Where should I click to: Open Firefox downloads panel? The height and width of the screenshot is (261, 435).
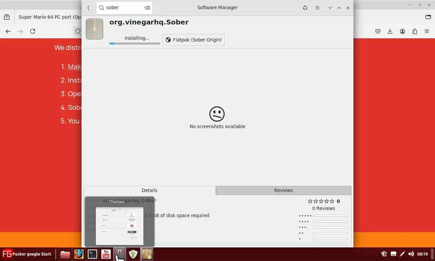(x=390, y=31)
